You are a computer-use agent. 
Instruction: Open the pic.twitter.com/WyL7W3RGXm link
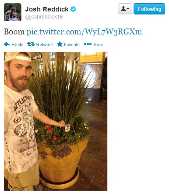(x=84, y=32)
